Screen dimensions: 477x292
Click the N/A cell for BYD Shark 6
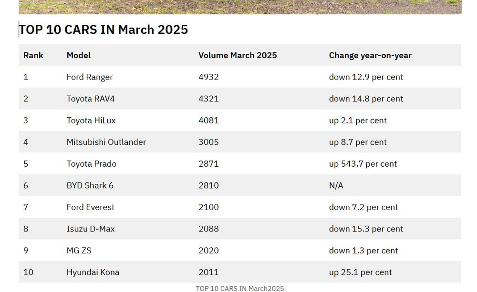336,185
